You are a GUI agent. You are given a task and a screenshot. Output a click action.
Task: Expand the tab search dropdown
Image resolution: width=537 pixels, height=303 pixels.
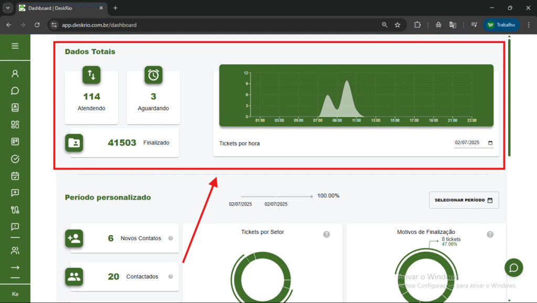pyautogui.click(x=7, y=8)
